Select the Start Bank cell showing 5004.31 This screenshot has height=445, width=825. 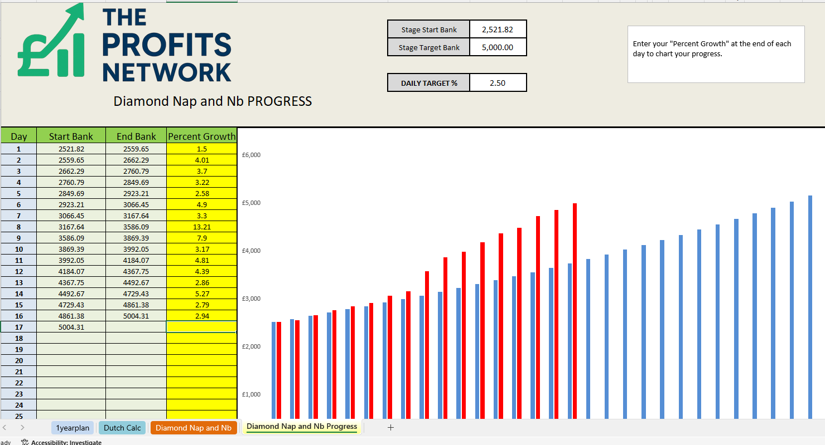click(71, 327)
